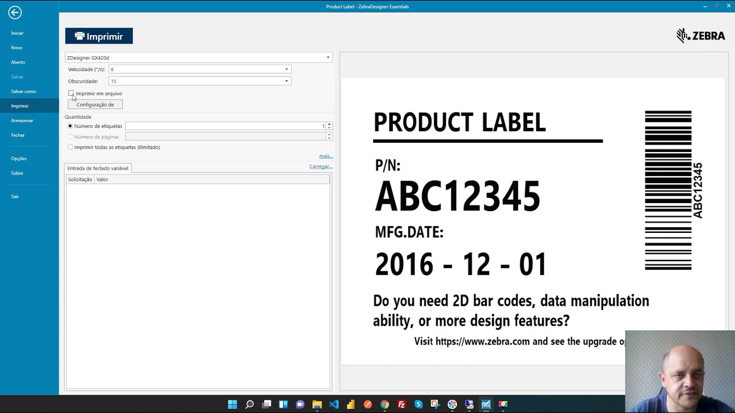This screenshot has height=413, width=735.
Task: Open Windows taskbar search
Action: [x=249, y=404]
